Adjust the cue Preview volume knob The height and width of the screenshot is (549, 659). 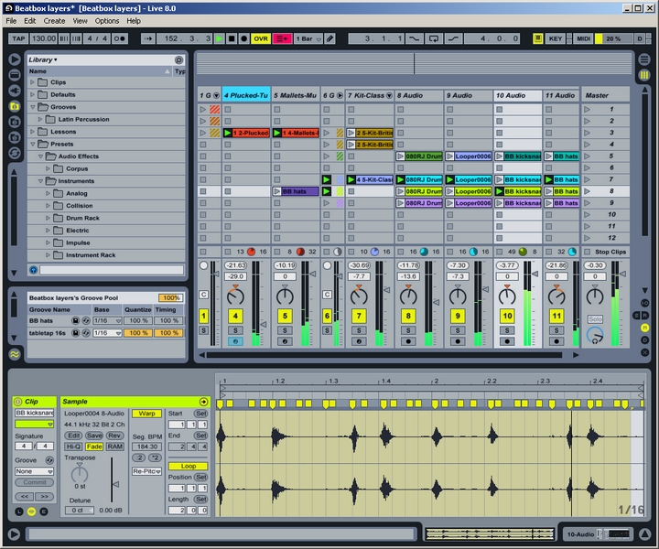pos(595,336)
